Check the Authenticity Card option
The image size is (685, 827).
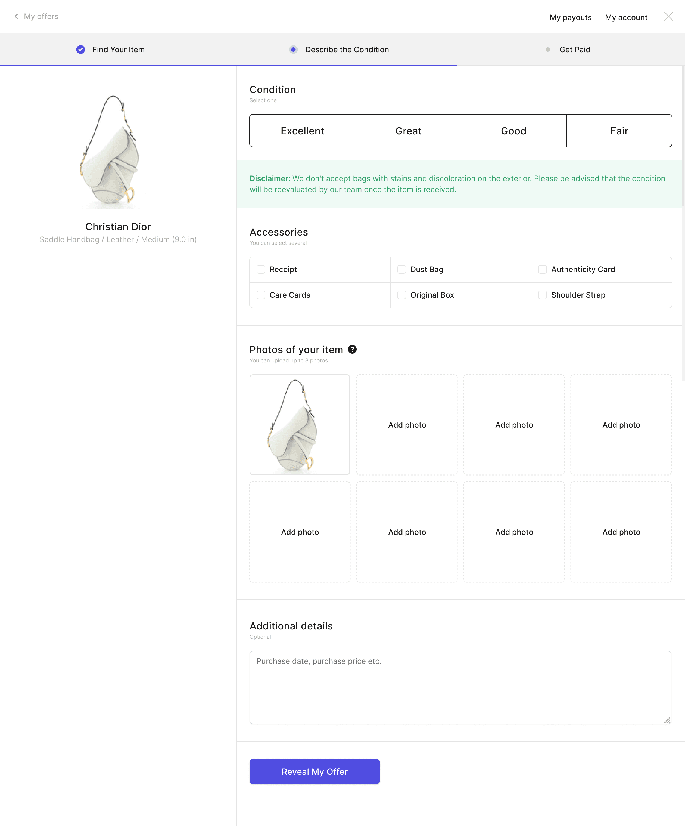click(542, 269)
